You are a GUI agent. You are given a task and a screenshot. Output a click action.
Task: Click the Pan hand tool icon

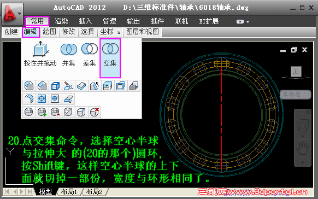click(x=303, y=149)
